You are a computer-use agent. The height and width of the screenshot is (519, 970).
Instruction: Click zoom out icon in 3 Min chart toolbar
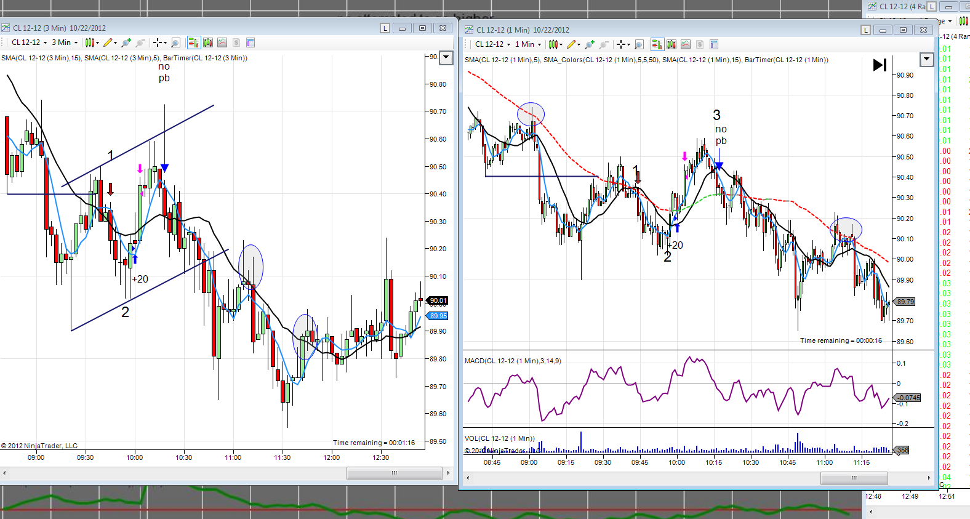click(x=140, y=42)
